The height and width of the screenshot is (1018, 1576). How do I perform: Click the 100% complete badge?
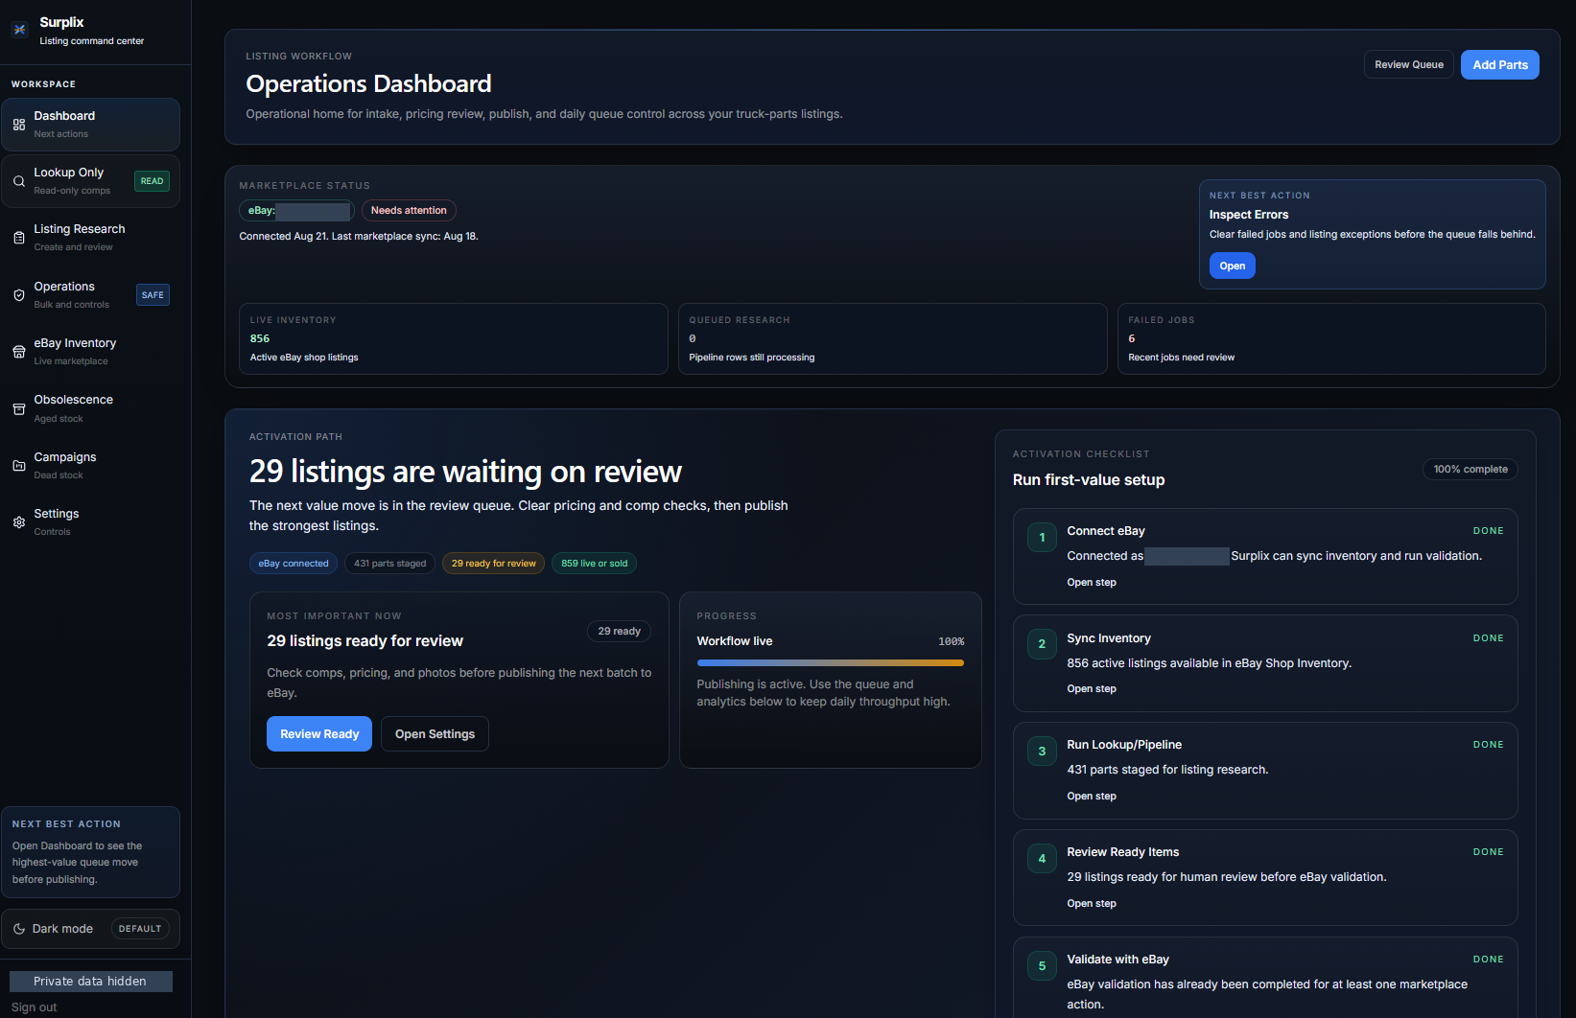1470,470
